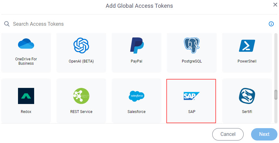Image resolution: width=279 pixels, height=143 pixels.
Task: Choose the PowerShell icon
Action: coord(247,45)
